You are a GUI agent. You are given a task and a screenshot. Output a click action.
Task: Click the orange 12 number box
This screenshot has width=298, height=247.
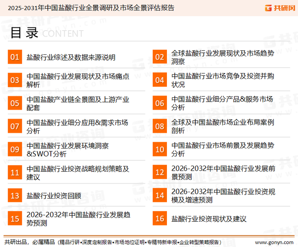[160, 172]
